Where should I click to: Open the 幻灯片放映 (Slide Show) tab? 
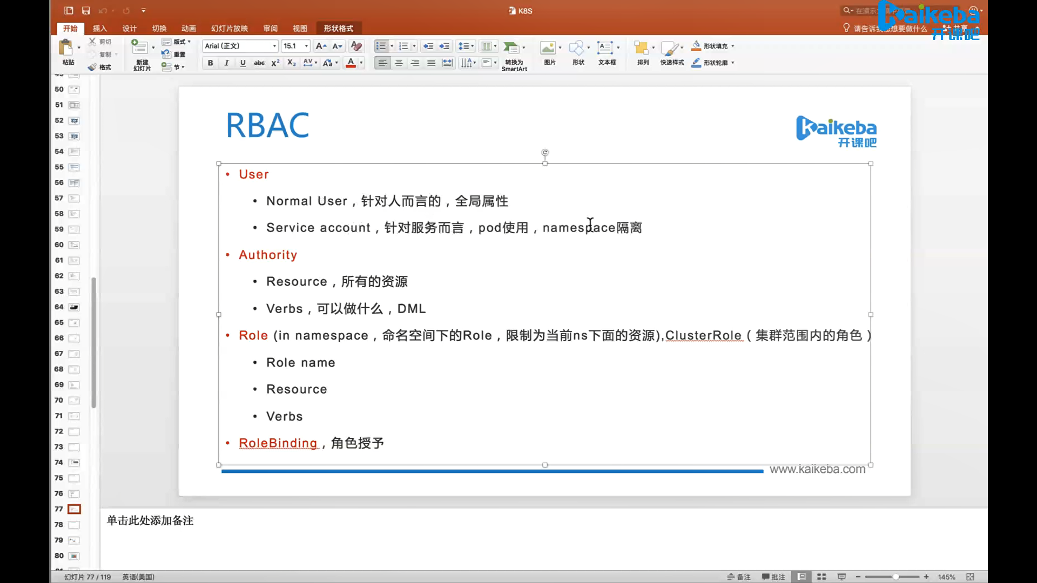pos(229,28)
